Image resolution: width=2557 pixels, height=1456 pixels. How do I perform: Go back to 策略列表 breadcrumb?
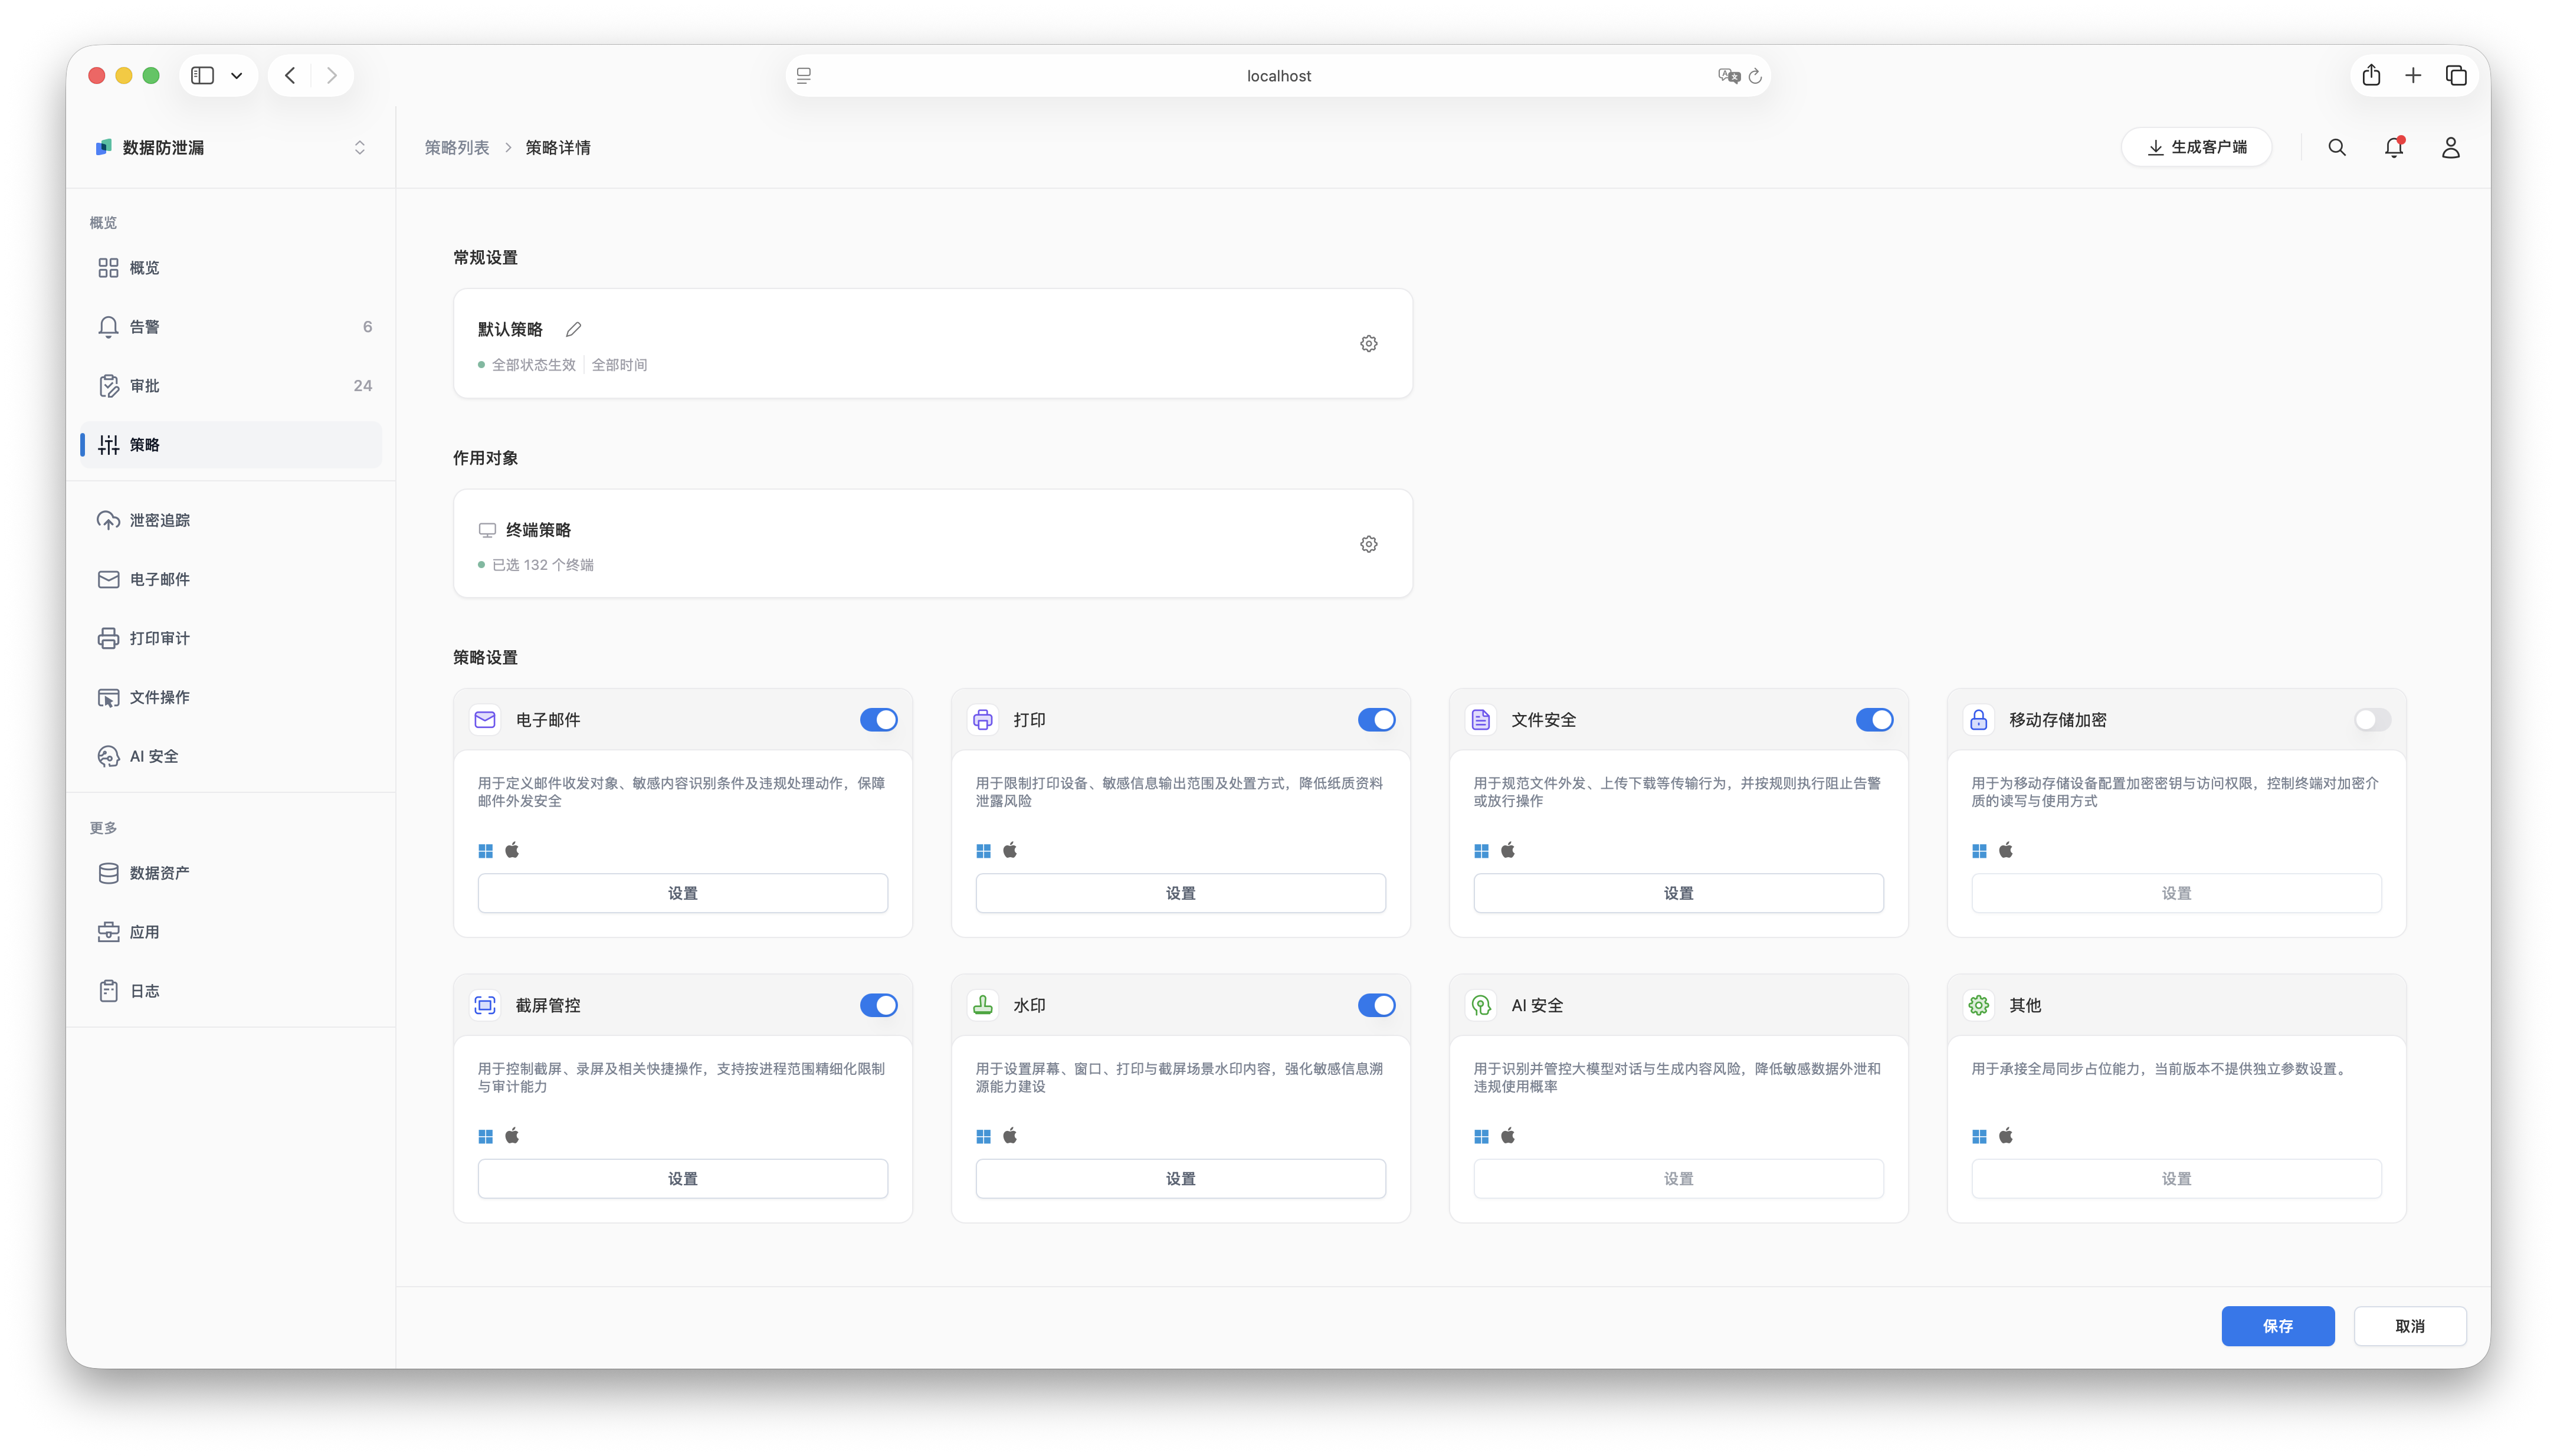(x=457, y=147)
